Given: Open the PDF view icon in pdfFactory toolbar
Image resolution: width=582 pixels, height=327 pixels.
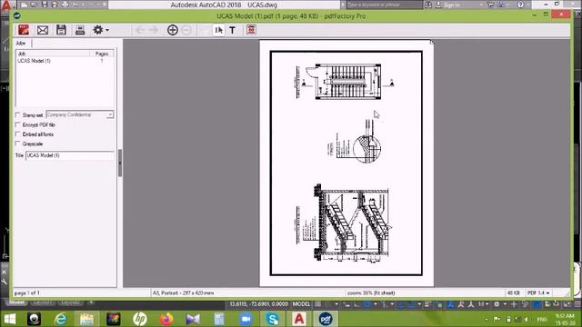Looking at the screenshot, I should (x=24, y=30).
